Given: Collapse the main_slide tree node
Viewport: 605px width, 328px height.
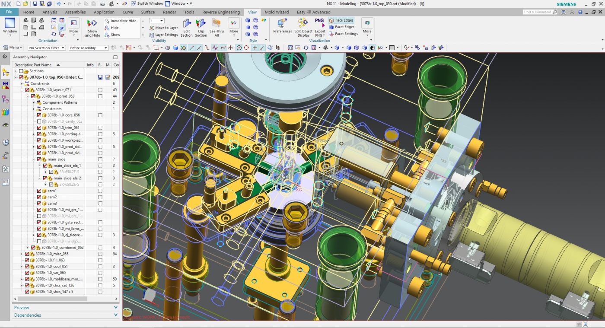Looking at the screenshot, I should point(33,159).
